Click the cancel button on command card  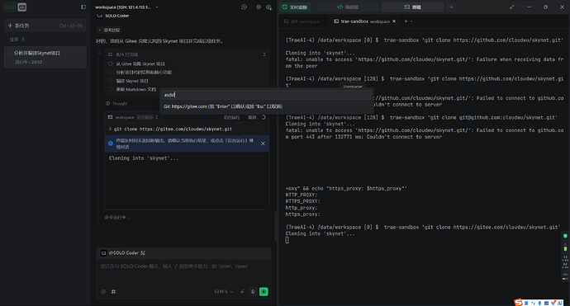252,117
